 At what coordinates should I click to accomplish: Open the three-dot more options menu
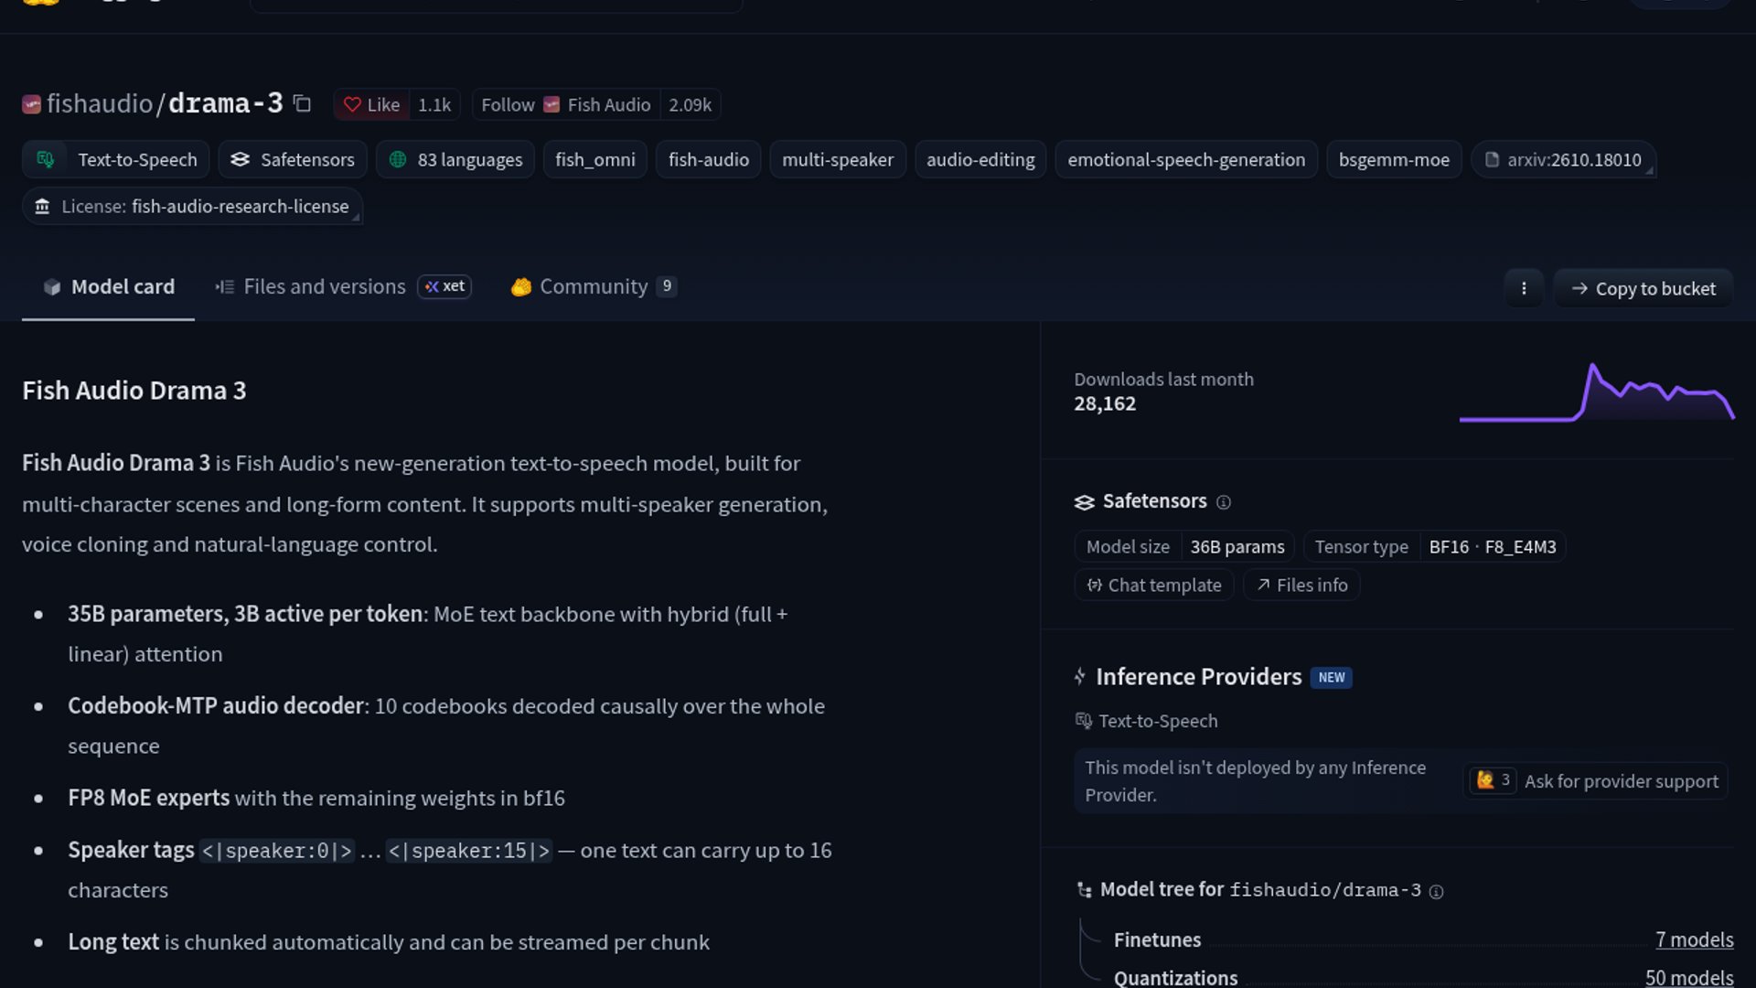[x=1524, y=288]
